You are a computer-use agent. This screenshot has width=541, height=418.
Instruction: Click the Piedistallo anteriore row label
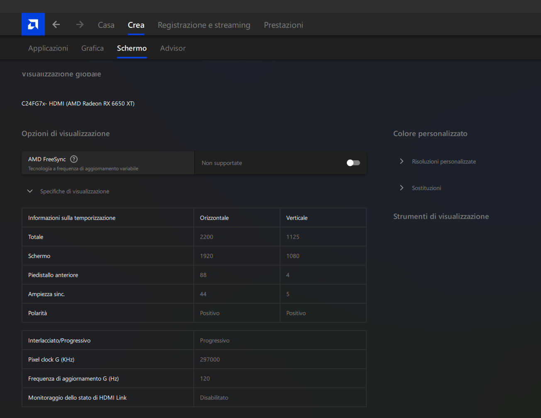(53, 275)
